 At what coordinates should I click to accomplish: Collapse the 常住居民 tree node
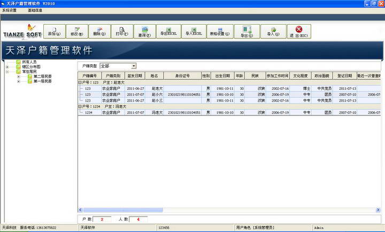[x=7, y=72]
